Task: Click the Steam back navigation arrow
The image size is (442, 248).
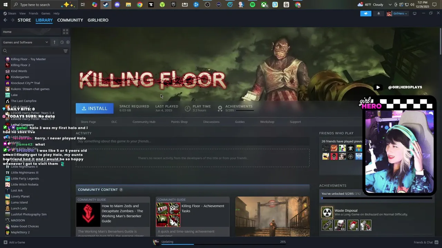Action: 5,20
